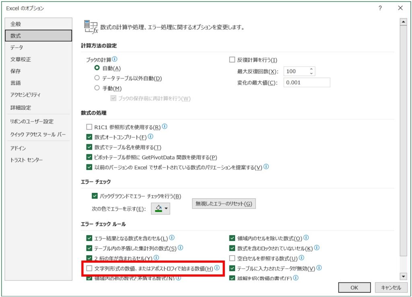Click info icon beside R1C1 参照形式を使用する
The height and width of the screenshot is (297, 412).
165,126
